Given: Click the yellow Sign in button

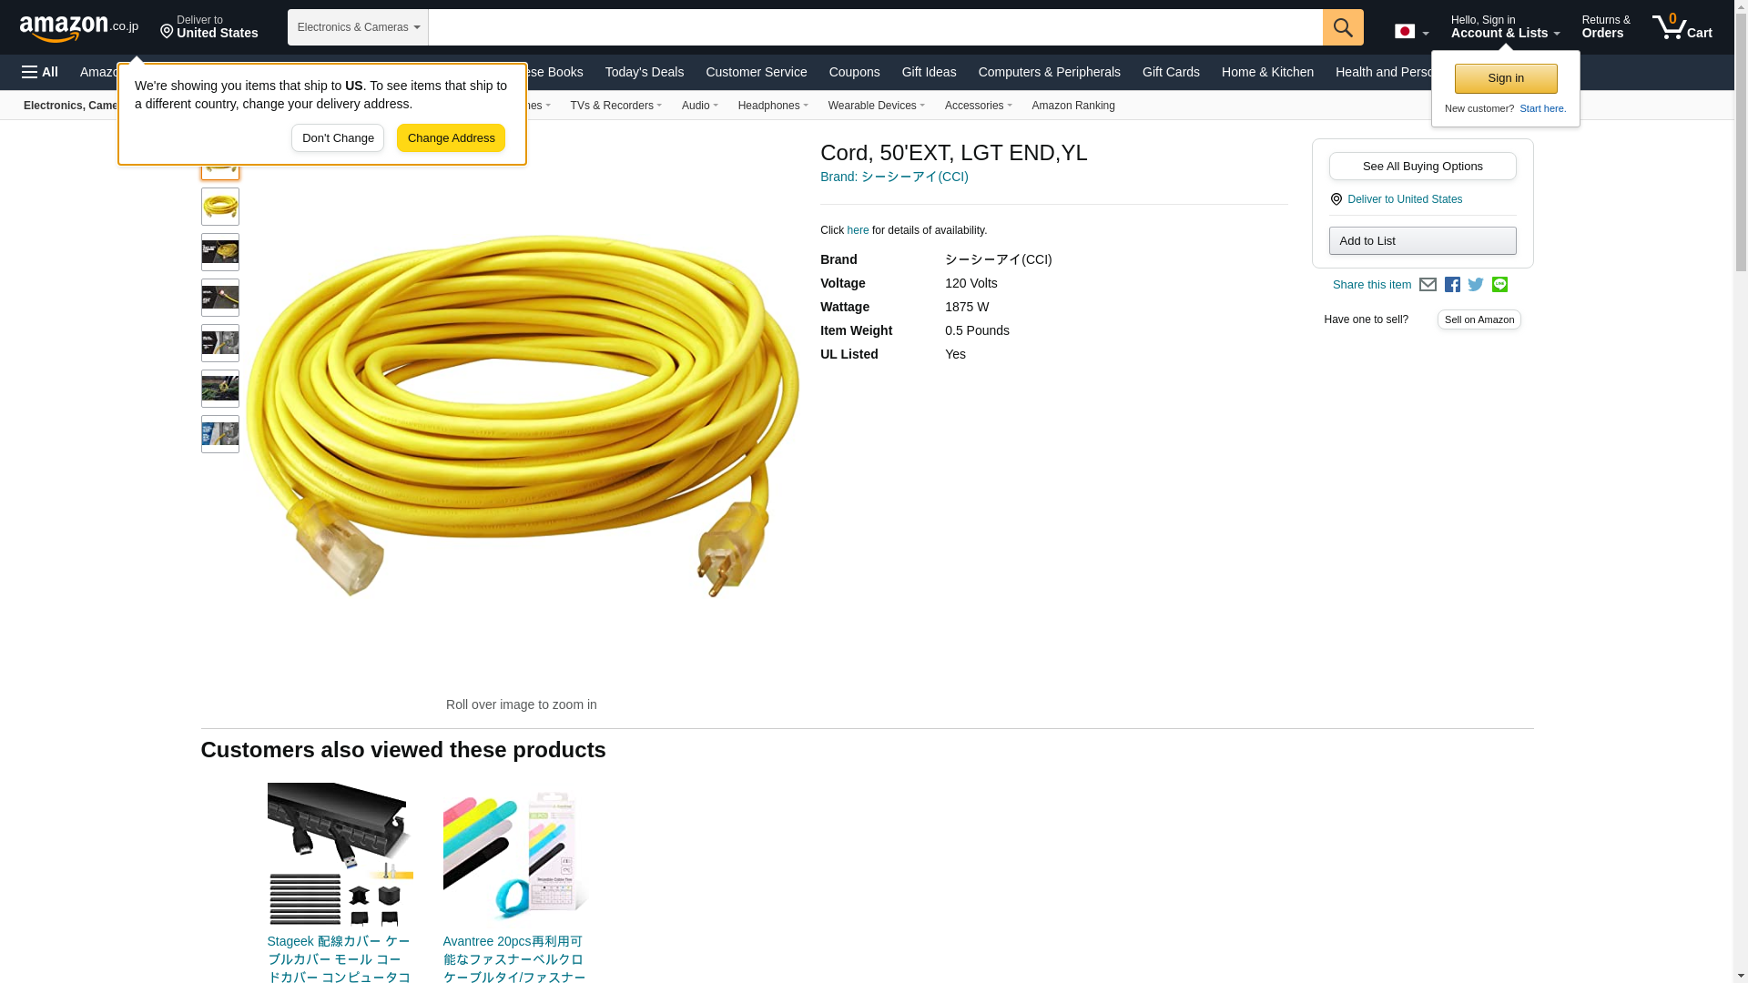Looking at the screenshot, I should [1506, 78].
